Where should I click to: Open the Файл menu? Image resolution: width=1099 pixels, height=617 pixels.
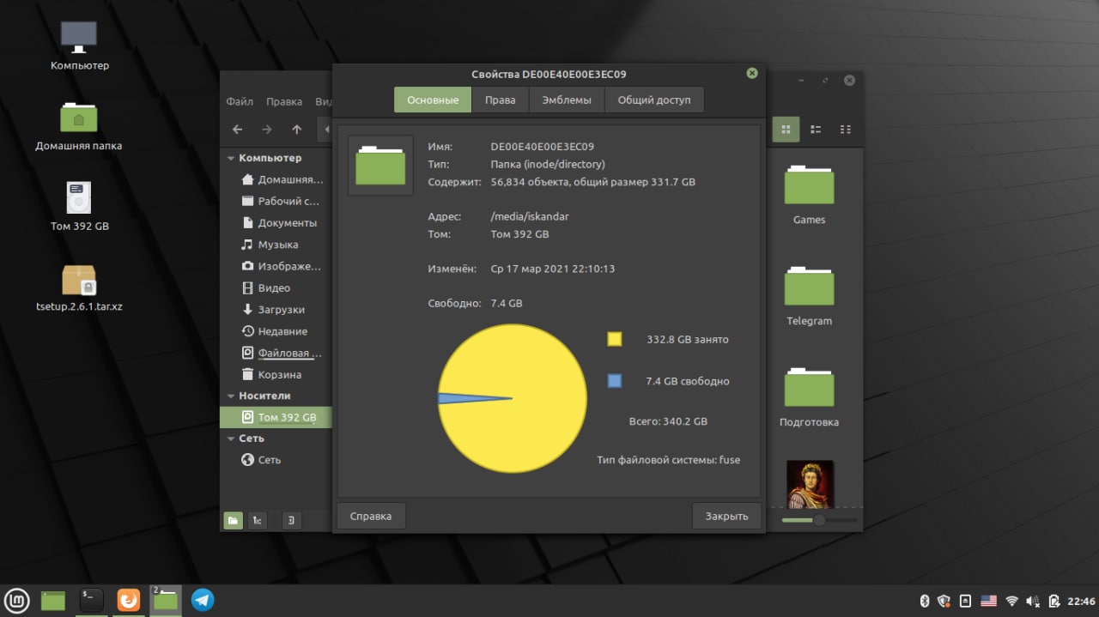point(240,101)
